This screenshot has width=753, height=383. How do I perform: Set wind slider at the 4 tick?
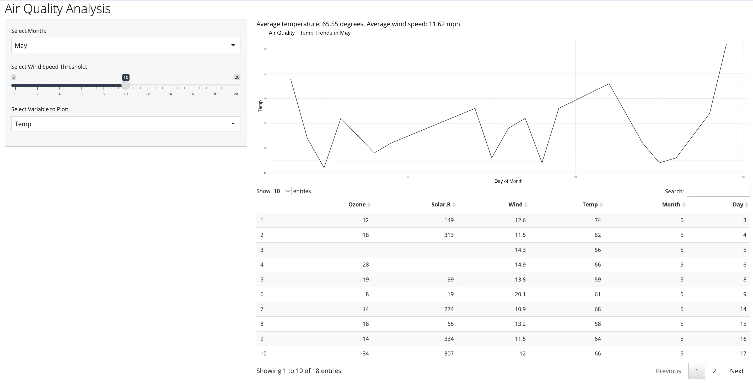click(60, 85)
